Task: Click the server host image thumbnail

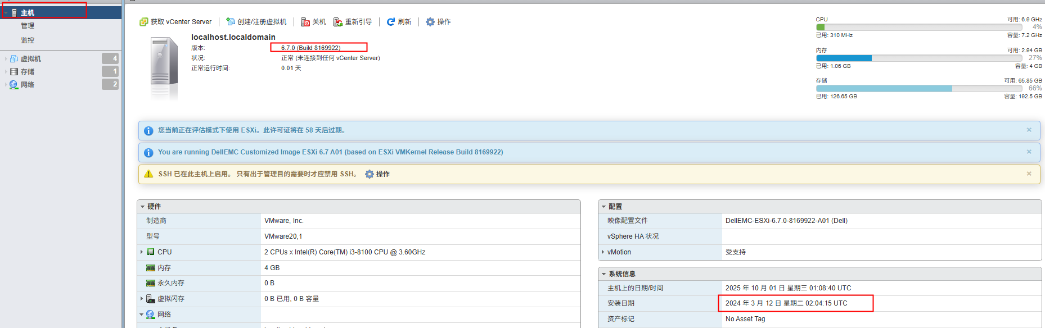Action: [164, 68]
